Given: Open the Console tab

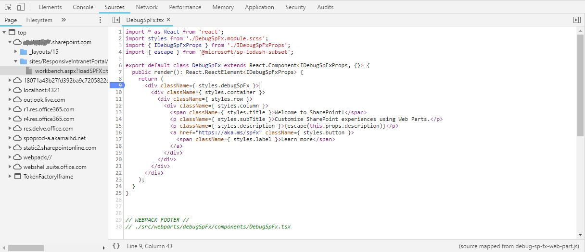Looking at the screenshot, I should point(83,7).
